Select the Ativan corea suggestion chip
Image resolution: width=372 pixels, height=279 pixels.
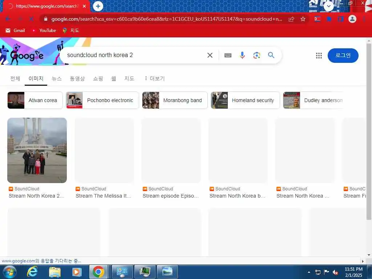[x=35, y=100]
